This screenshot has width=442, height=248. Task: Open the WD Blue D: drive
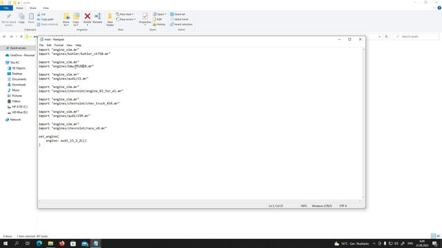point(17,112)
